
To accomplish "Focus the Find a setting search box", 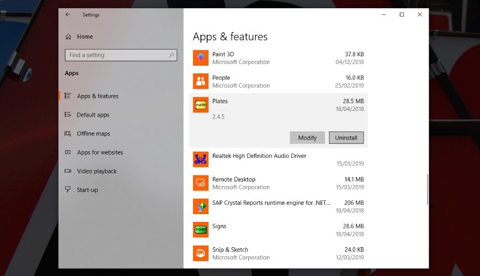I will pos(121,55).
